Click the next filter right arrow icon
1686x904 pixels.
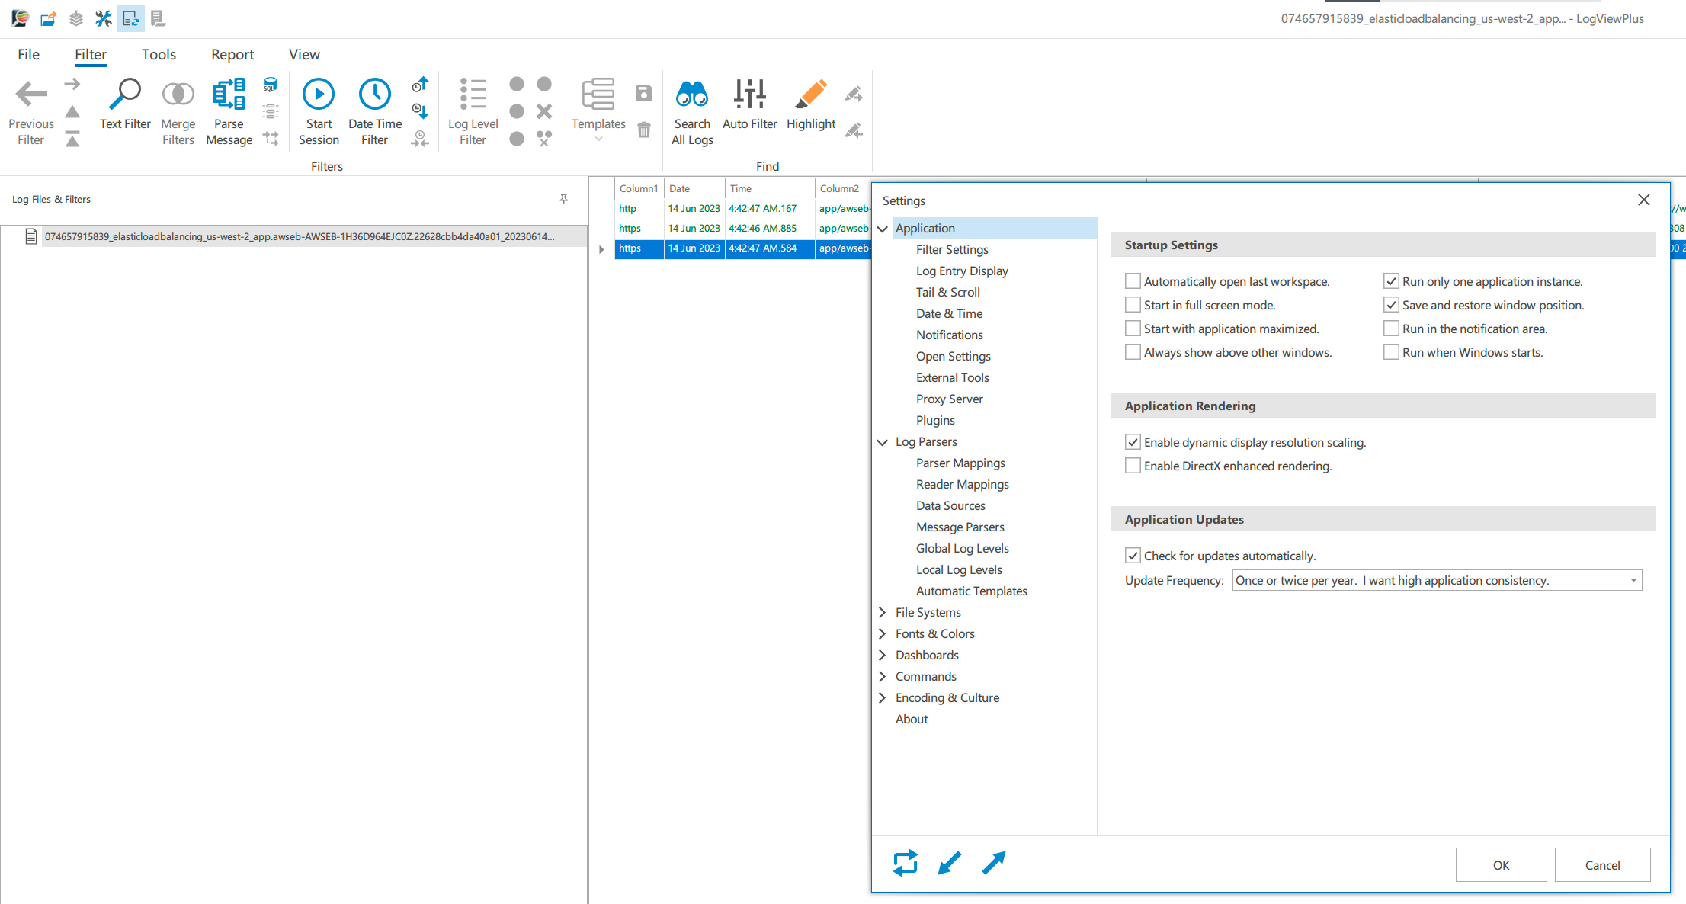coord(72,84)
